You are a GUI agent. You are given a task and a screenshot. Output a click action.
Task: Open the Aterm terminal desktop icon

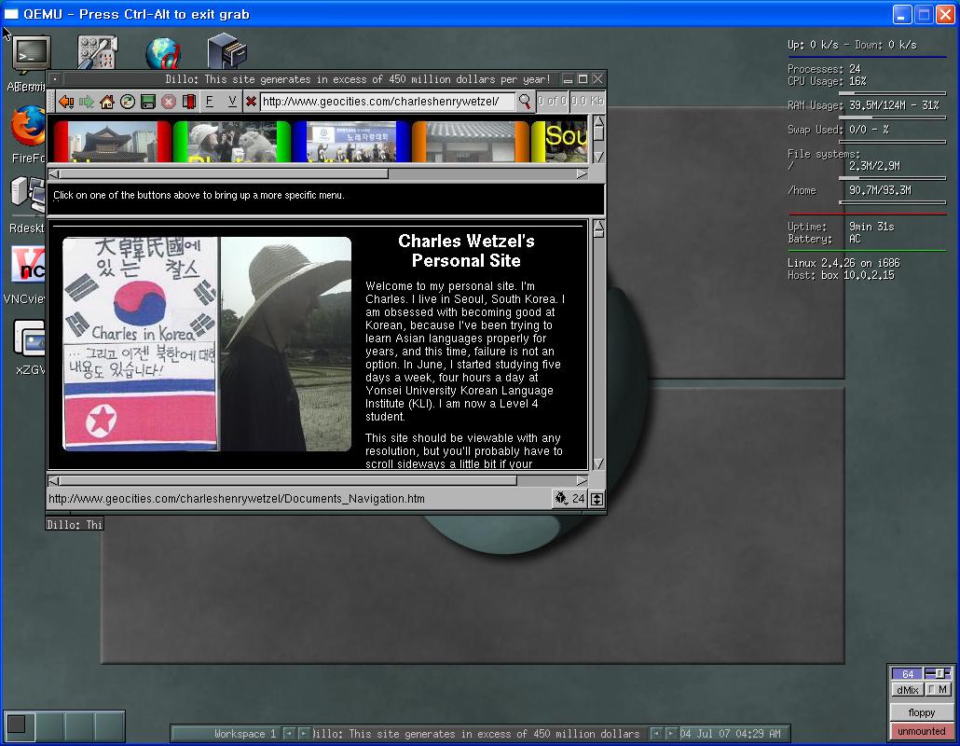click(31, 54)
